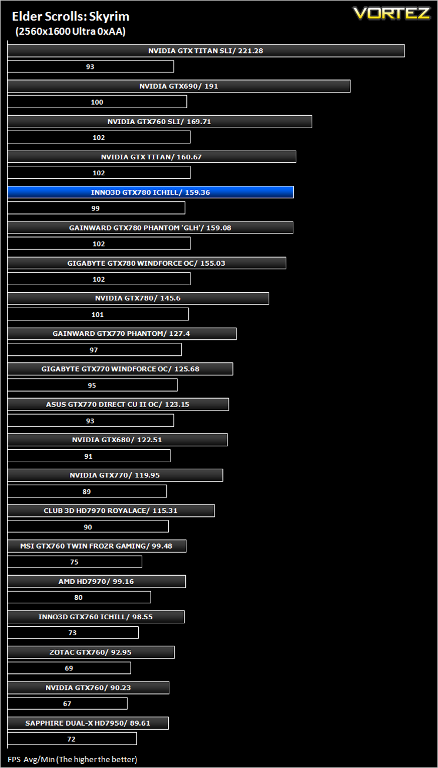
Task: Click the NVIDIA GTX680 122.51 bar
Action: click(x=118, y=439)
